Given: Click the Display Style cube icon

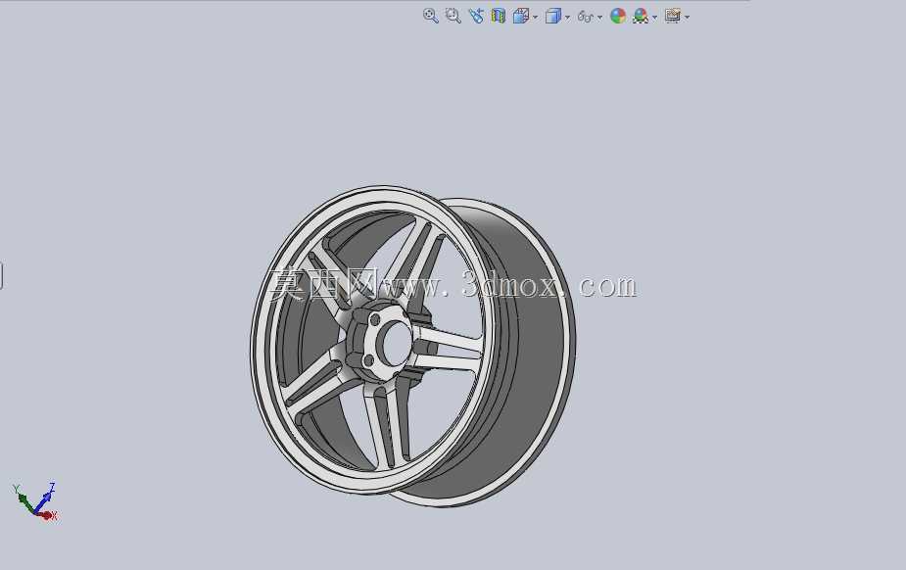Looking at the screenshot, I should [x=553, y=17].
